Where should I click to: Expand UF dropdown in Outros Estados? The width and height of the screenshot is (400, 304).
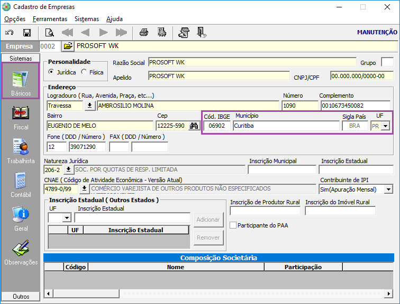(x=67, y=218)
